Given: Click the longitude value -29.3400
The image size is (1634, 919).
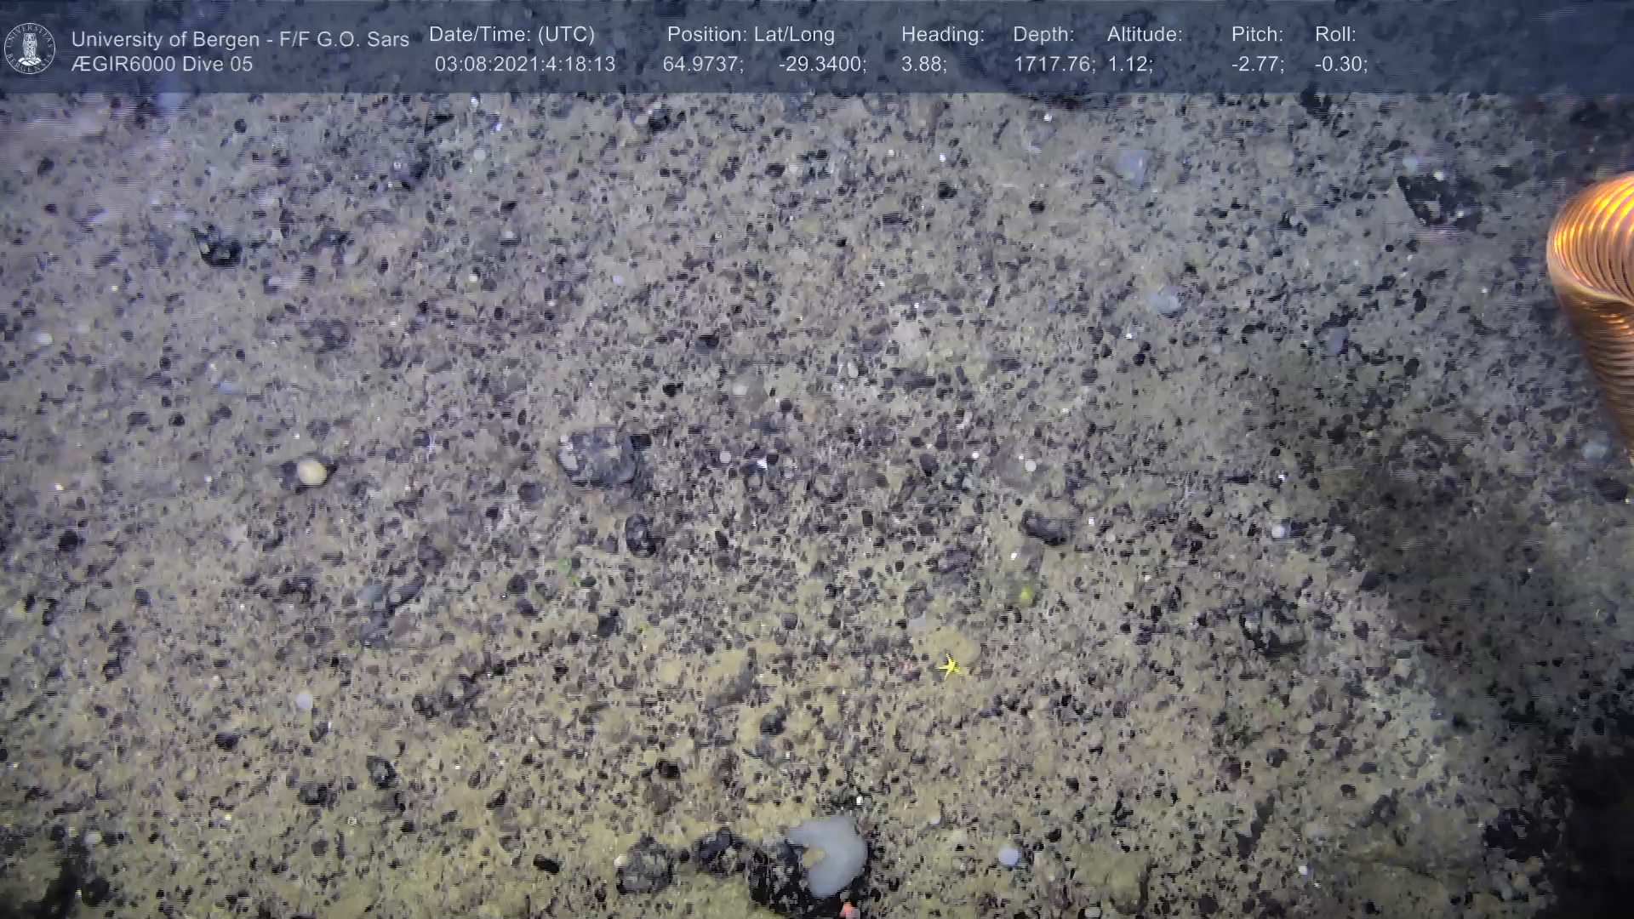Looking at the screenshot, I should 821,65.
